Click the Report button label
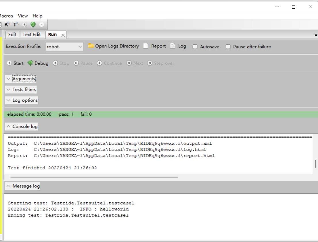The height and width of the screenshot is (242, 318). (x=158, y=46)
